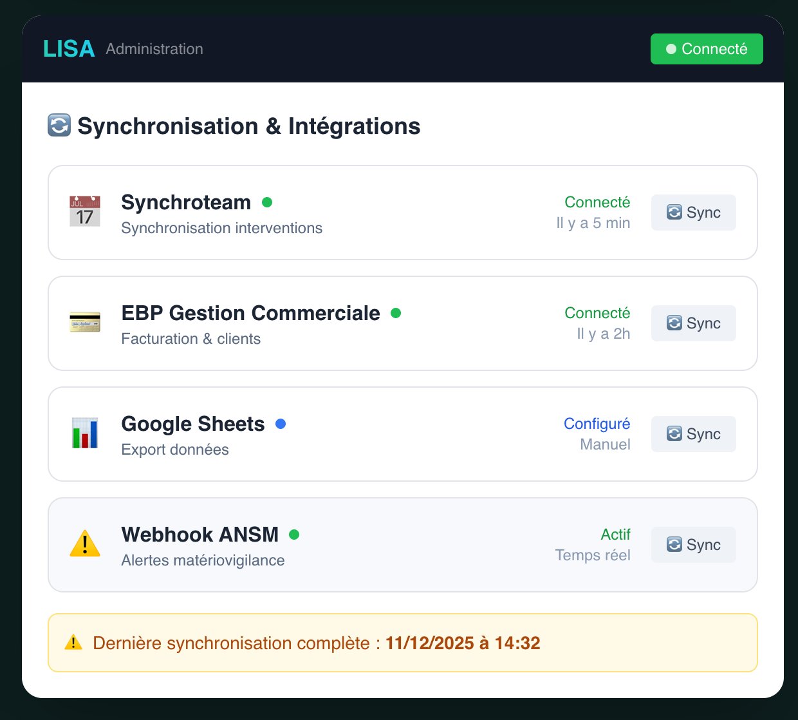Click the green status dot next to Synchroteam
Image resolution: width=798 pixels, height=720 pixels.
267,202
